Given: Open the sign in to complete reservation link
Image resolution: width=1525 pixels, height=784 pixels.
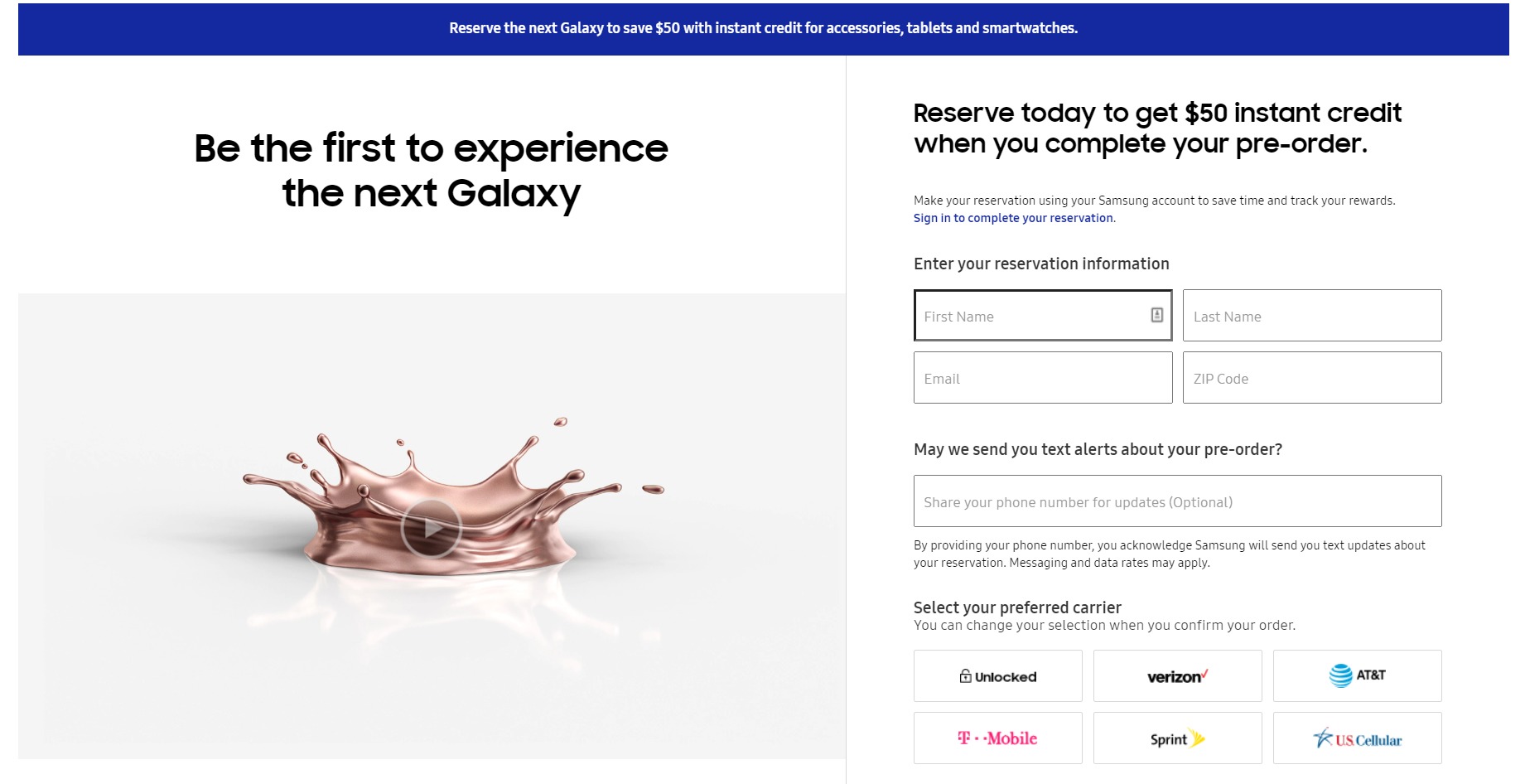Looking at the screenshot, I should click(x=1013, y=218).
